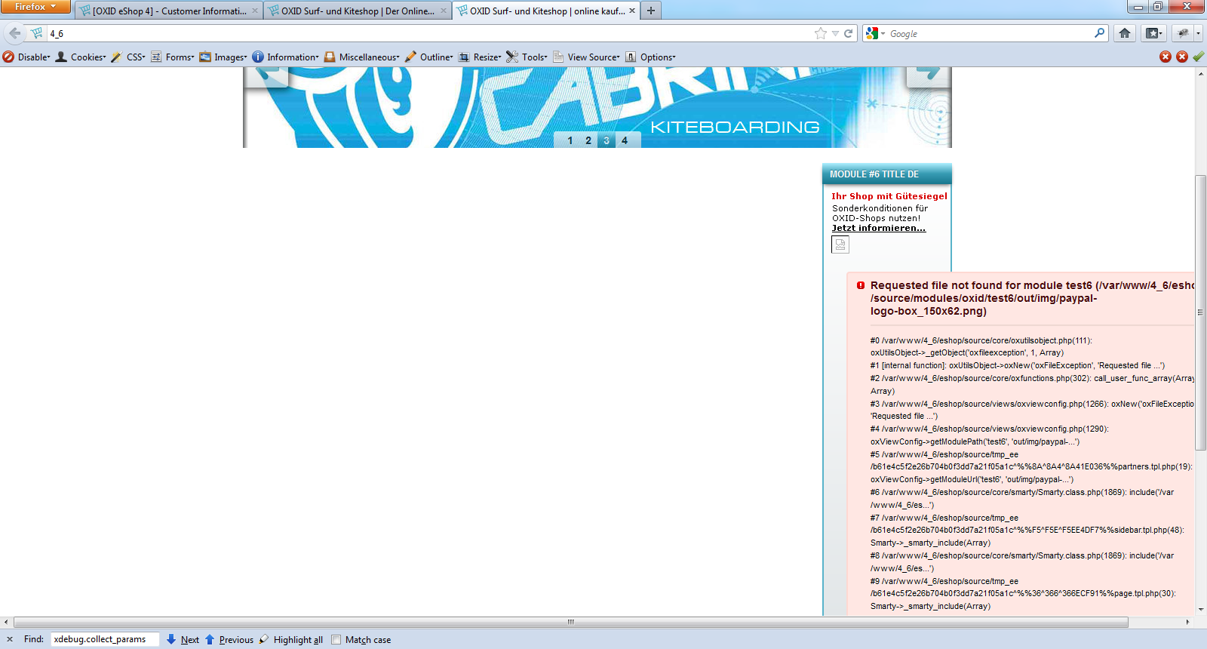Viewport: 1207px width, 649px height.
Task: Toggle the Match case checkbox
Action: [336, 640]
